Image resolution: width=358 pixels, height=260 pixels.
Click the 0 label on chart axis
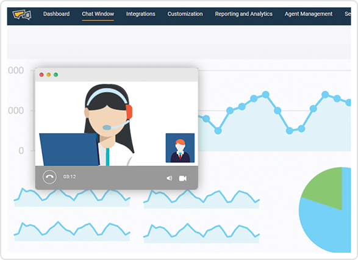point(21,151)
